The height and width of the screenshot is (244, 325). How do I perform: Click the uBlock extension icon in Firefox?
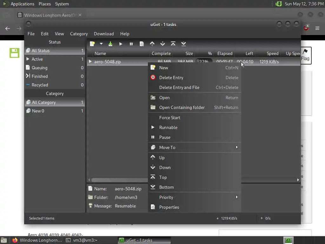(306, 28)
